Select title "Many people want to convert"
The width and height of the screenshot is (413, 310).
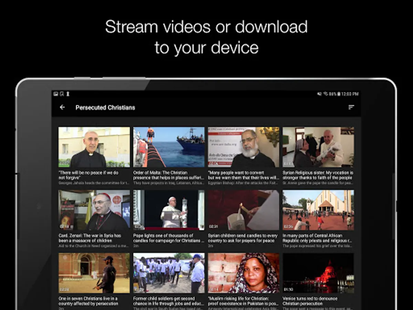243,175
